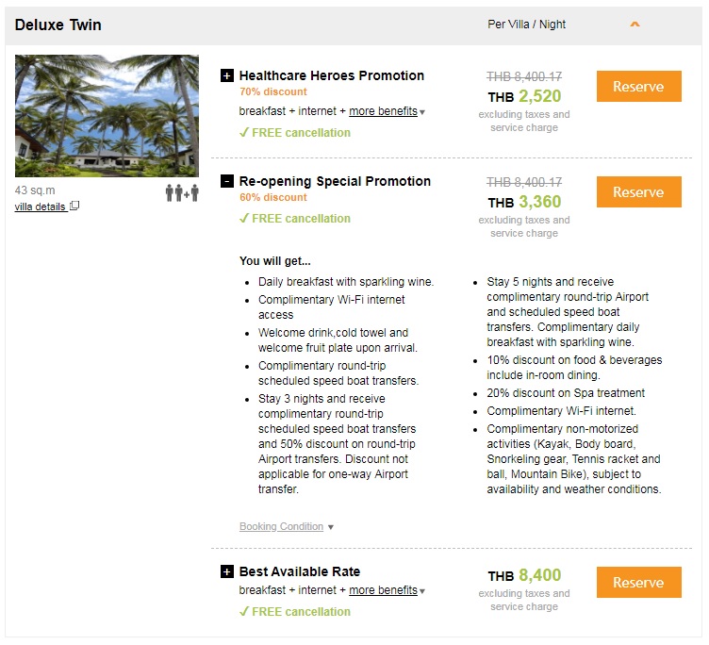The image size is (709, 645).
Task: Collapse the Re-opening Special Promotion minus icon
Action: tap(226, 181)
